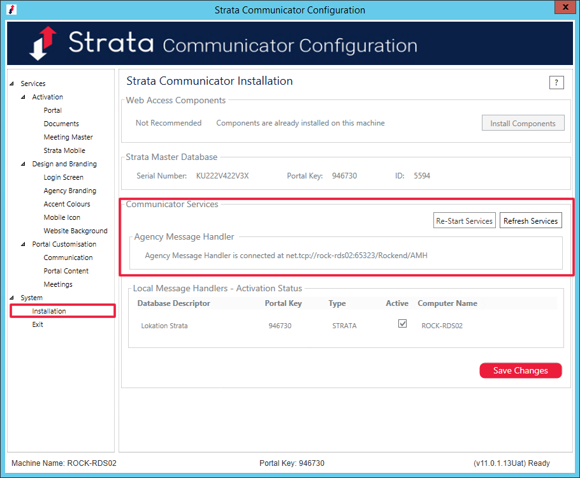Open the Communication customisation page
Image resolution: width=580 pixels, height=478 pixels.
click(68, 257)
